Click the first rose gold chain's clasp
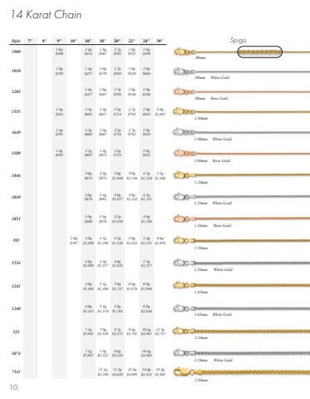Viewport: 310px width, 399px height. [x=184, y=91]
